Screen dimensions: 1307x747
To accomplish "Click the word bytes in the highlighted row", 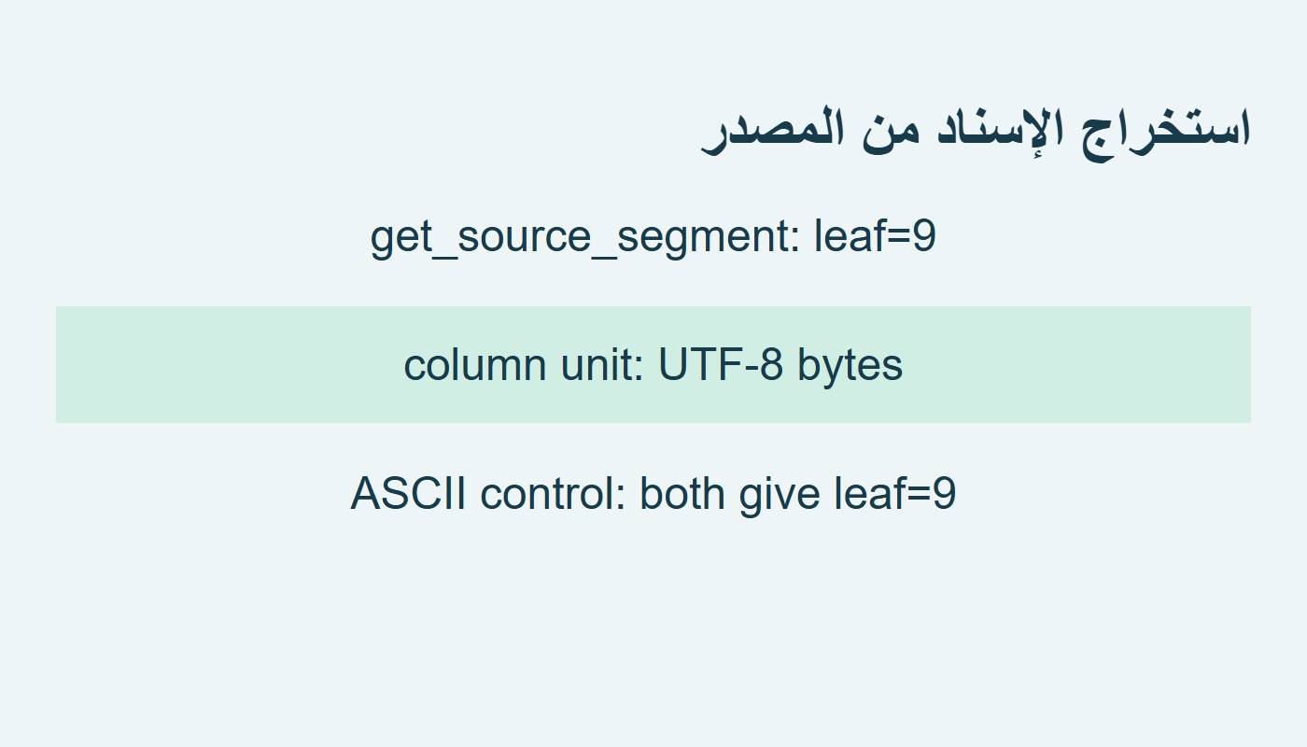I will [850, 366].
